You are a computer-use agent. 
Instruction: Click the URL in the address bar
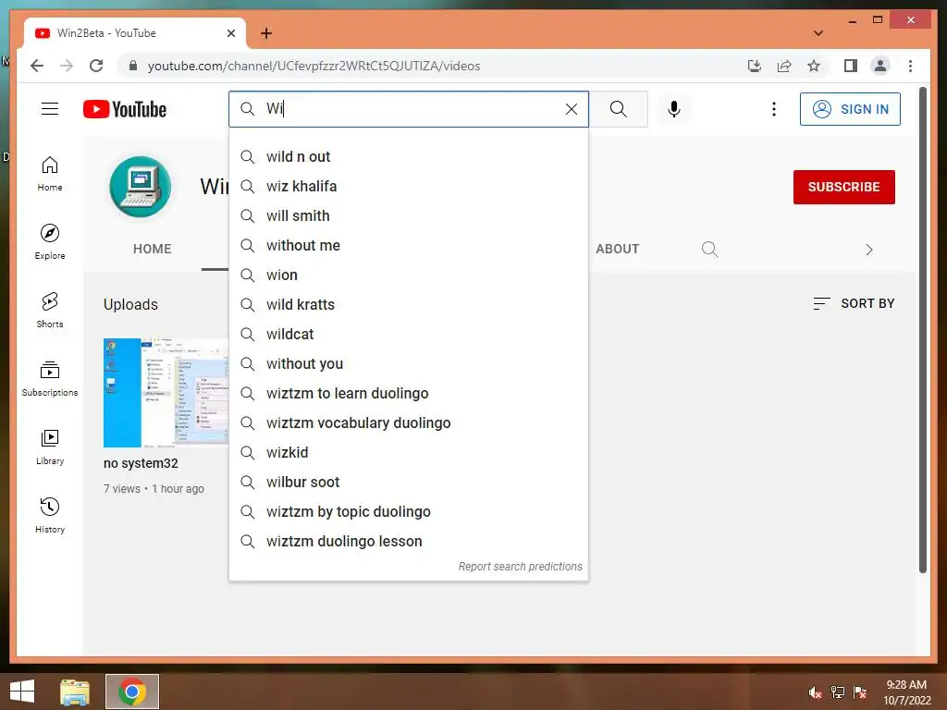pyautogui.click(x=314, y=66)
